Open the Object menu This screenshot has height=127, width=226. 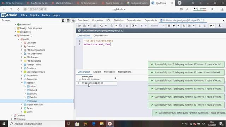tap(34, 15)
